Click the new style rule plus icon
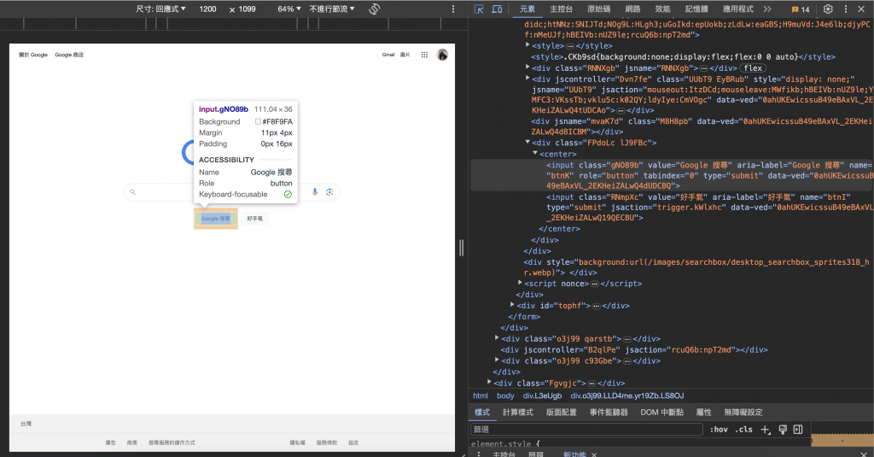Viewport: 874px width, 457px height. (x=766, y=429)
